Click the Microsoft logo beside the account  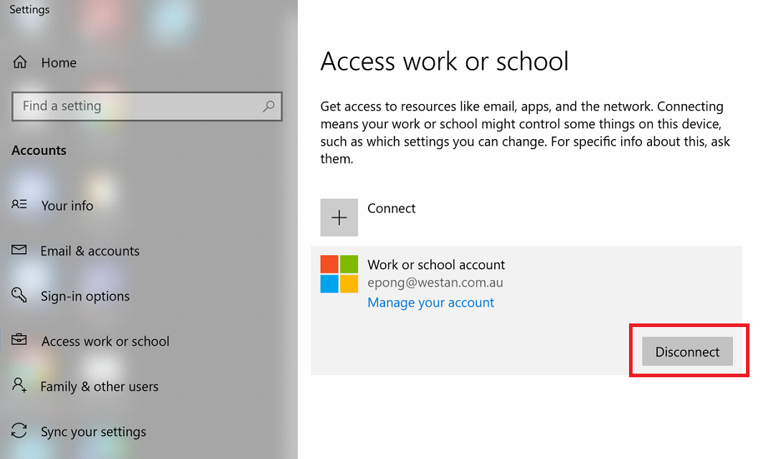coord(339,274)
